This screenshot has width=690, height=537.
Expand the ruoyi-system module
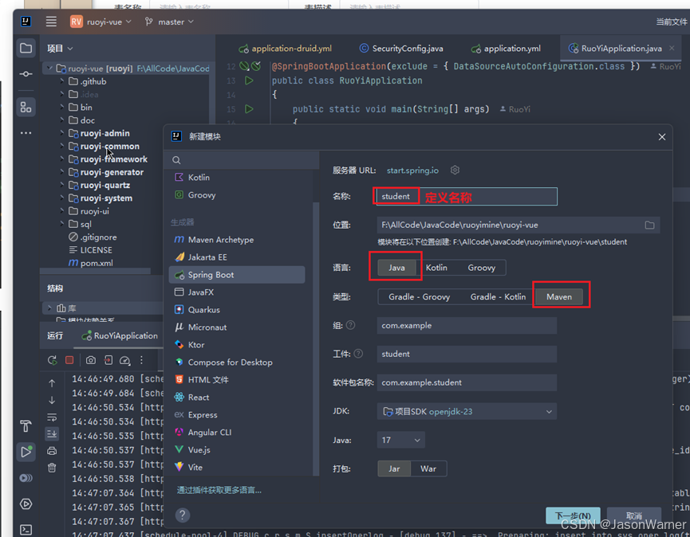click(61, 198)
